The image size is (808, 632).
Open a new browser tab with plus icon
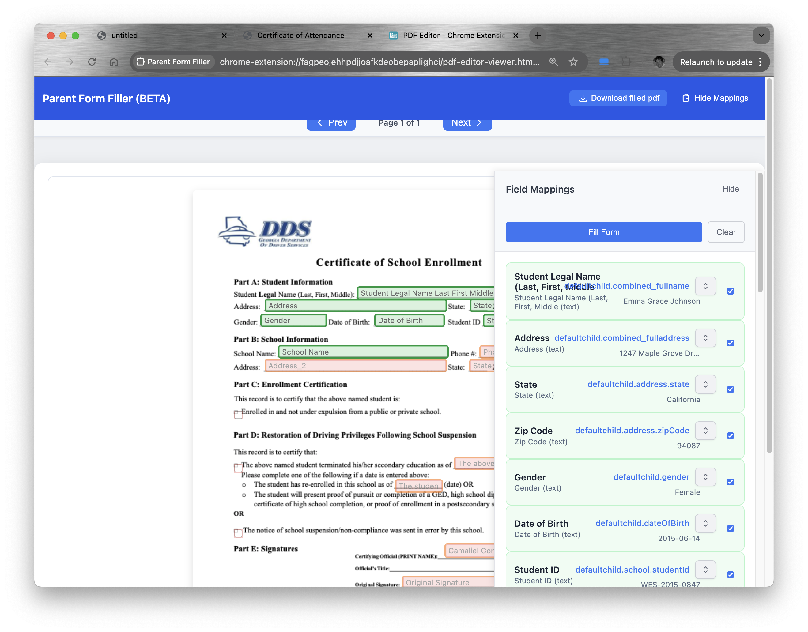coord(538,36)
